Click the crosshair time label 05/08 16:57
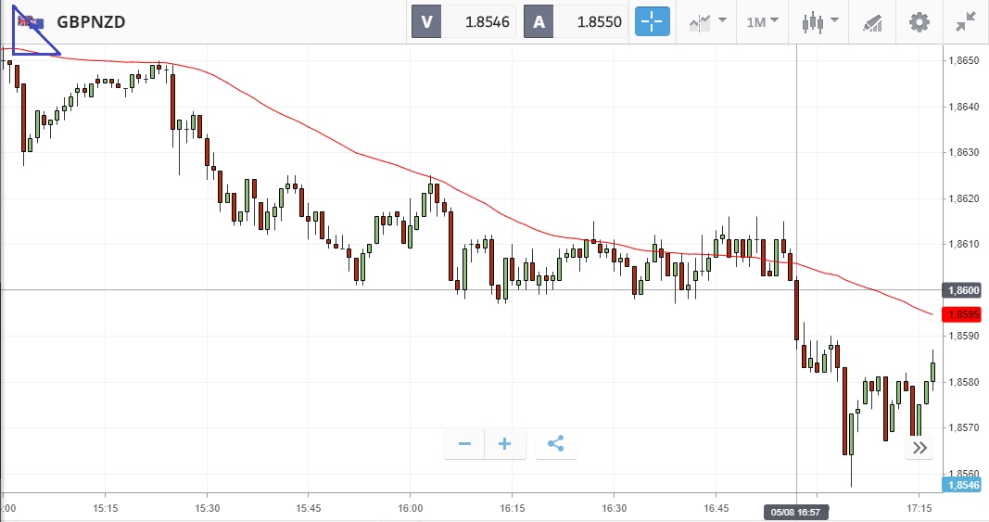The width and height of the screenshot is (989, 522). [797, 512]
